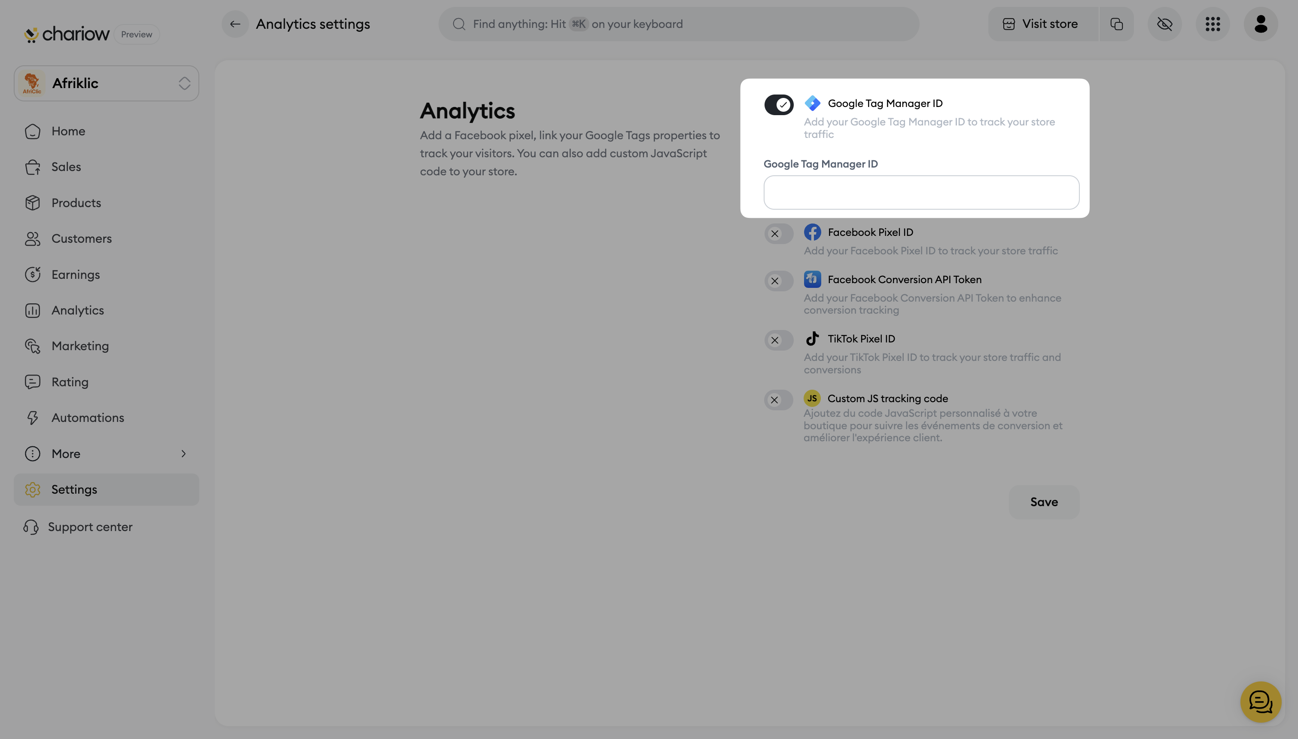The height and width of the screenshot is (739, 1298).
Task: Click the Facebook Pixel logo icon
Action: pos(812,232)
